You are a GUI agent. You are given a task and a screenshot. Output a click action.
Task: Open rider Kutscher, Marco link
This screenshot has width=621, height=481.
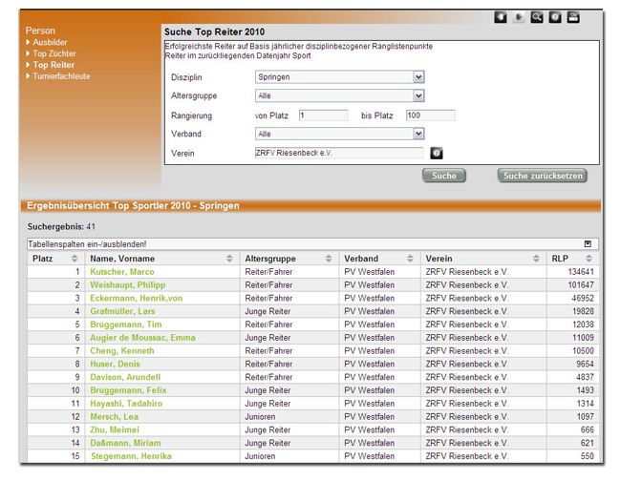[122, 272]
